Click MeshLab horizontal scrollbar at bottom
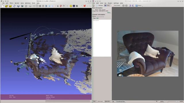Screen dimensions: 184x103 (x=68, y=101)
